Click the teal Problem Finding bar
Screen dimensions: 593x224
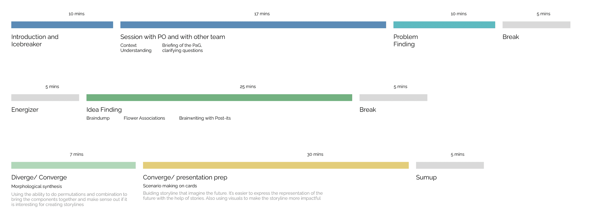click(x=444, y=25)
